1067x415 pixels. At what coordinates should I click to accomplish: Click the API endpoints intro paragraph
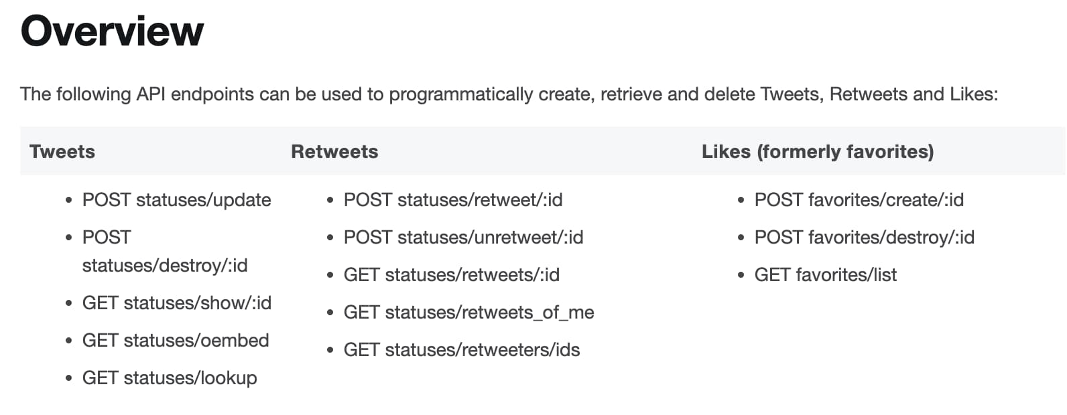coord(509,94)
